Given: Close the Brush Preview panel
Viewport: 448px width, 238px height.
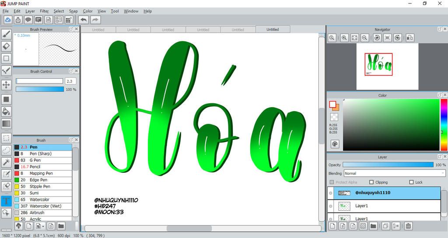Looking at the screenshot, I should click(76, 29).
